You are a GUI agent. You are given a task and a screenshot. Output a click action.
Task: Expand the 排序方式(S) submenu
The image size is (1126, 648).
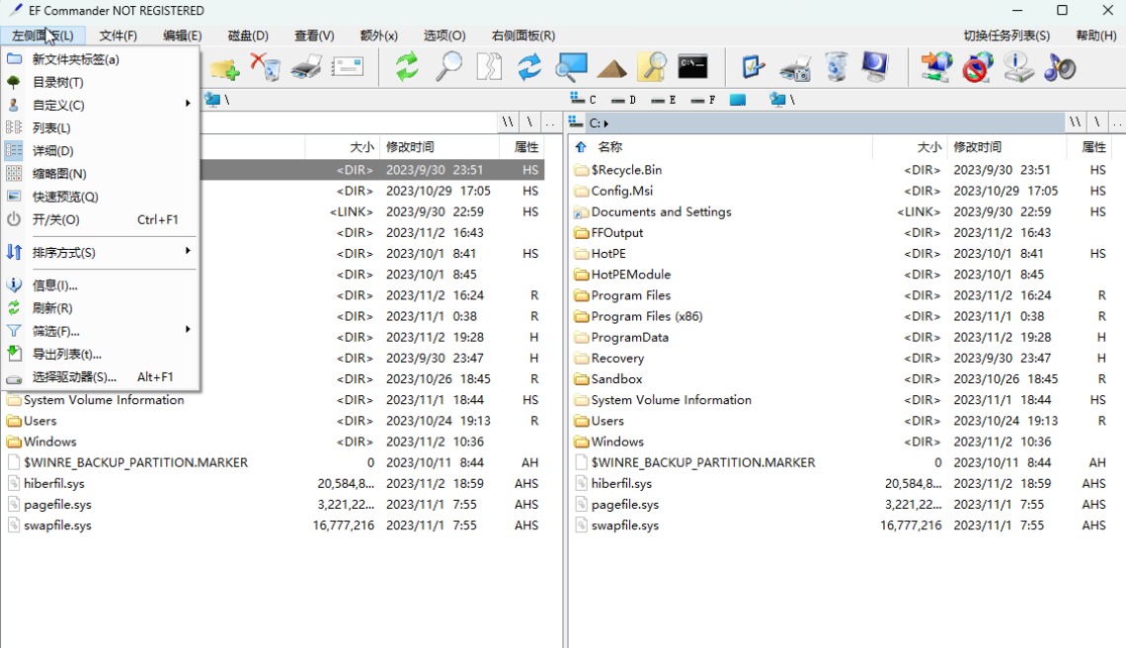64,253
